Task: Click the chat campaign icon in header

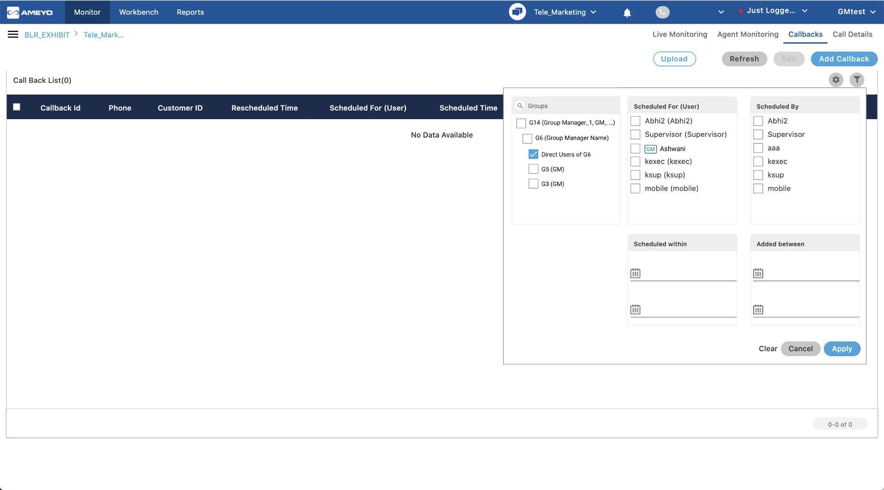Action: [517, 12]
